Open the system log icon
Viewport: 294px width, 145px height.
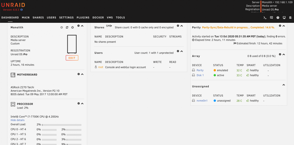pyautogui.click(x=291, y=18)
